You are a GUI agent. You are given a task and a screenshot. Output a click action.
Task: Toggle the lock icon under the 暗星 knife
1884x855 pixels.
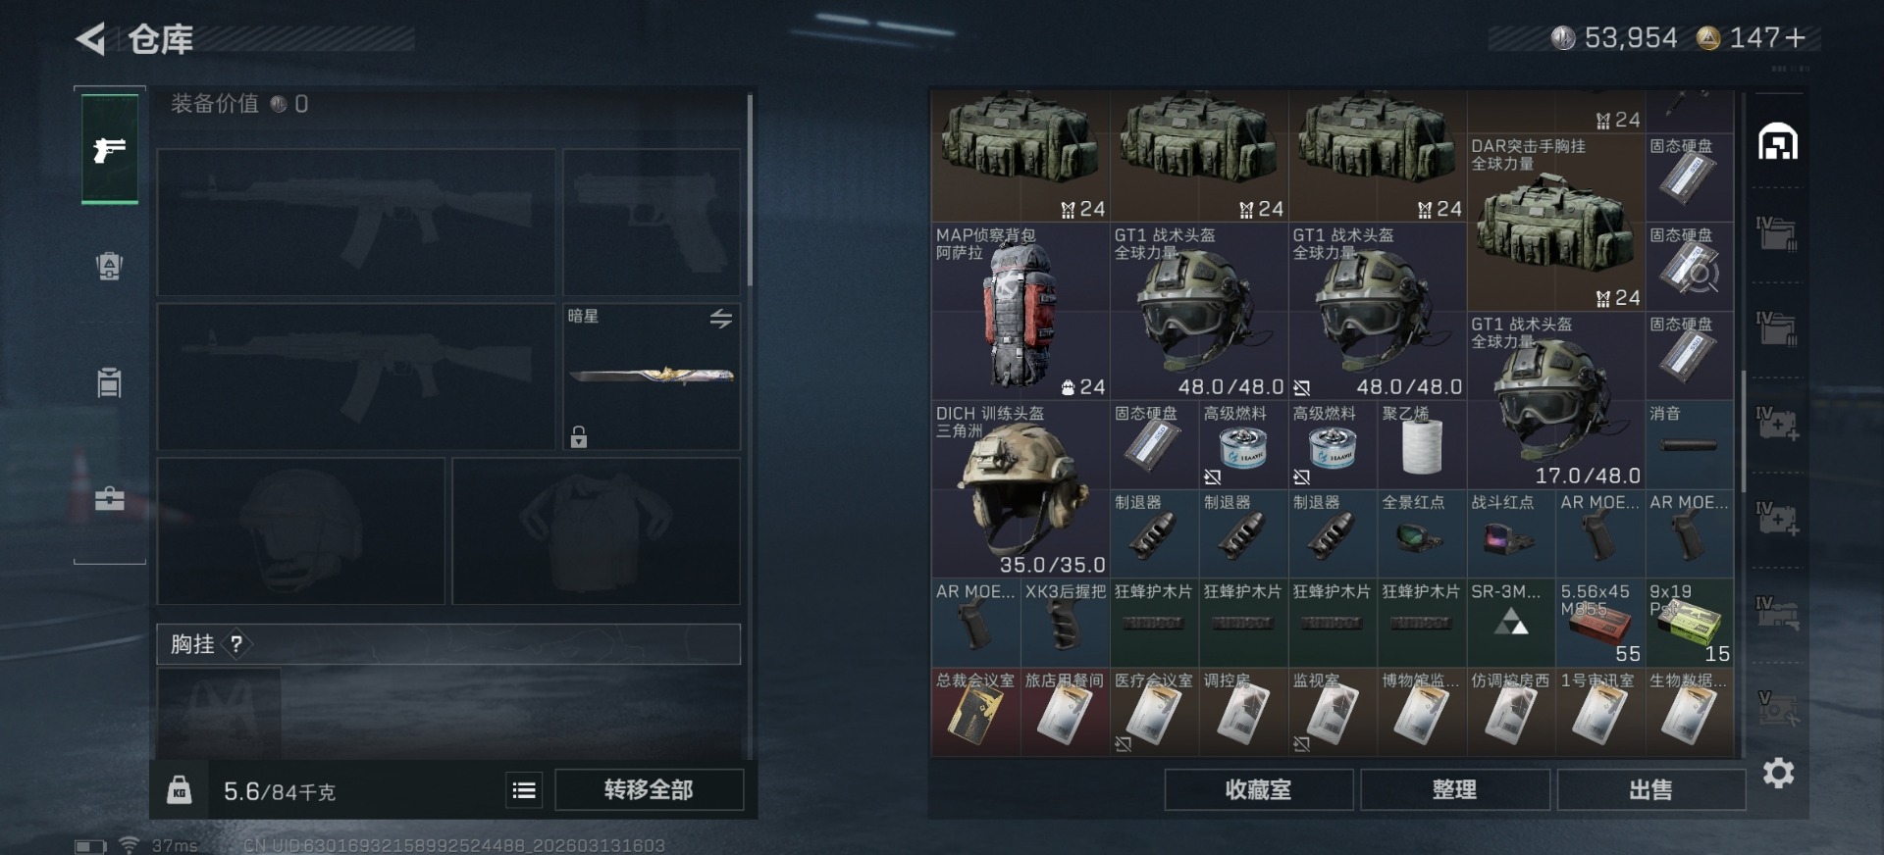tap(579, 436)
